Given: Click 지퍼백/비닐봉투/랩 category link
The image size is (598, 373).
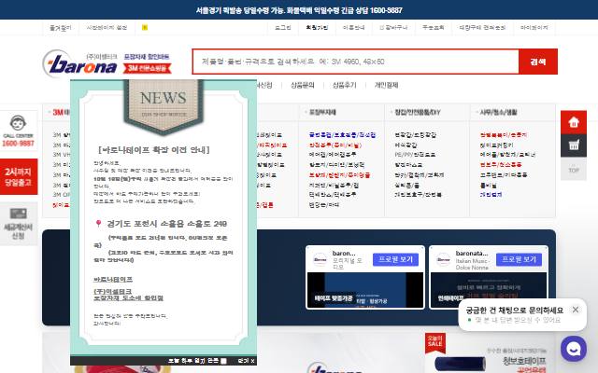Looking at the screenshot, I should (334, 185).
